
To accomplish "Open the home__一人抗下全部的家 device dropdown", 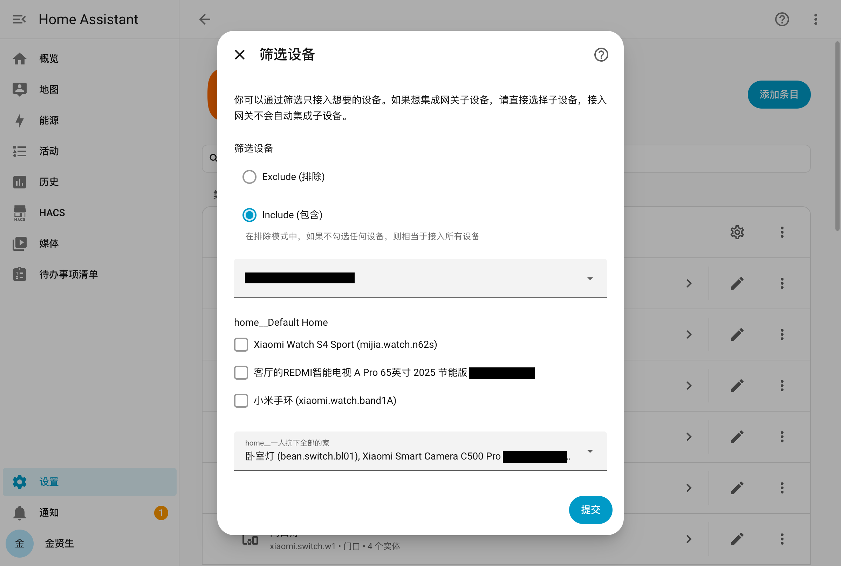I will pyautogui.click(x=420, y=451).
